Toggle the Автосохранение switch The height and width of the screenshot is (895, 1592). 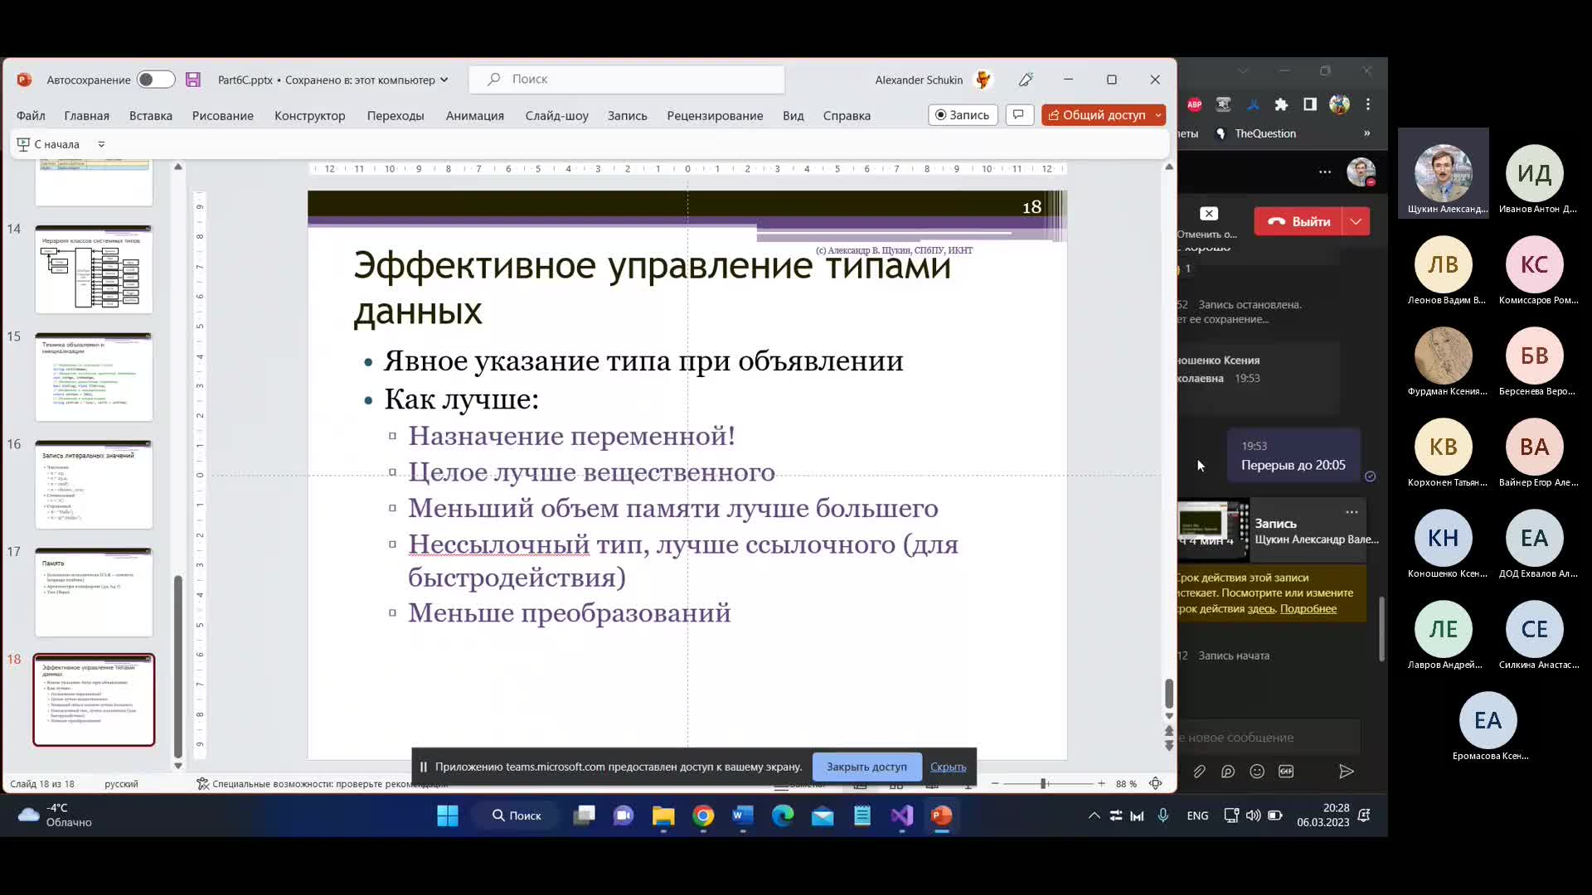155,80
